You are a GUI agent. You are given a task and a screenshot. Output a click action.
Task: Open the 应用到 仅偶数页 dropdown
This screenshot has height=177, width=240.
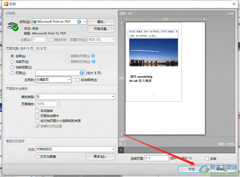pos(53,80)
